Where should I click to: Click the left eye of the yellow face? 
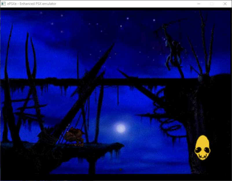click(198, 150)
